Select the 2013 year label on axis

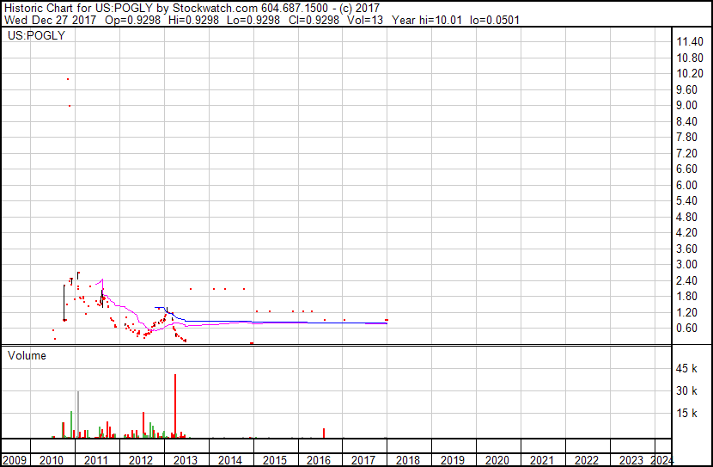tap(185, 460)
